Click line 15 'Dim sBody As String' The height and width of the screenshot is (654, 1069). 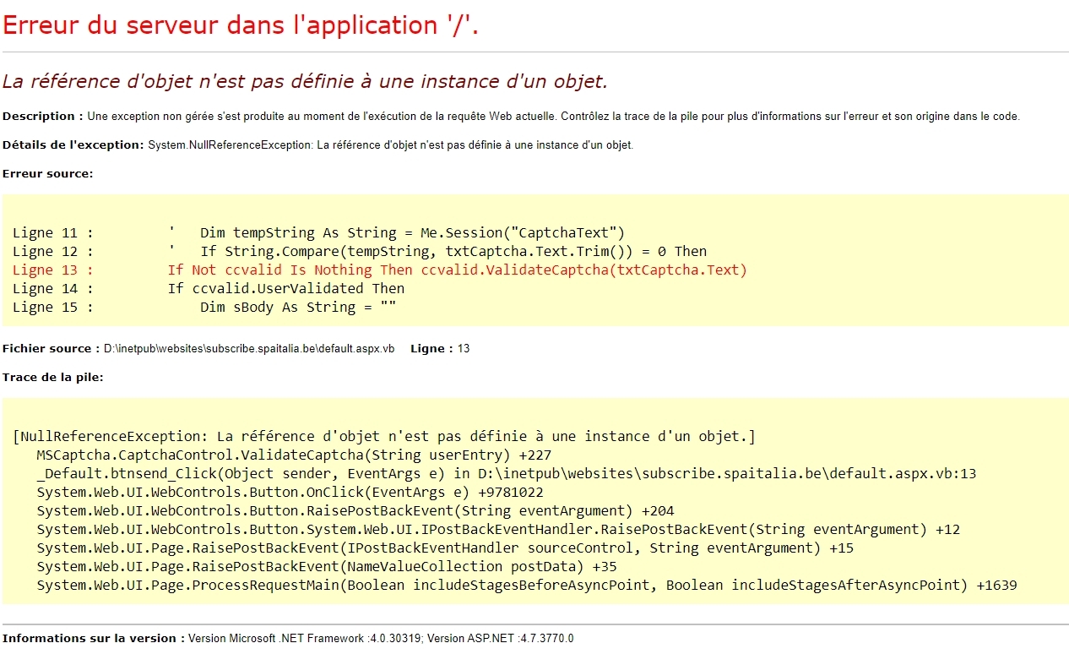pyautogui.click(x=205, y=308)
